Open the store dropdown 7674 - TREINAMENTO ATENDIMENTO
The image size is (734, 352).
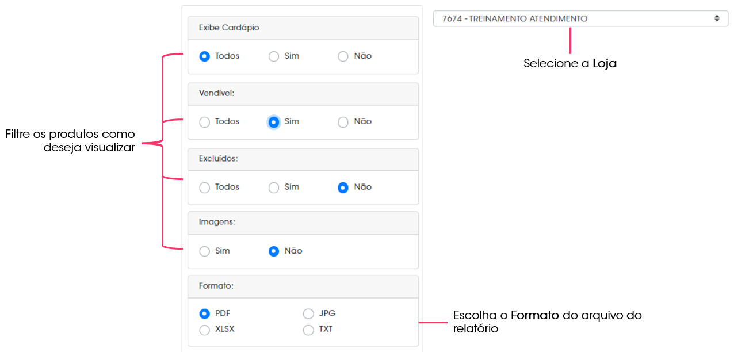(580, 18)
